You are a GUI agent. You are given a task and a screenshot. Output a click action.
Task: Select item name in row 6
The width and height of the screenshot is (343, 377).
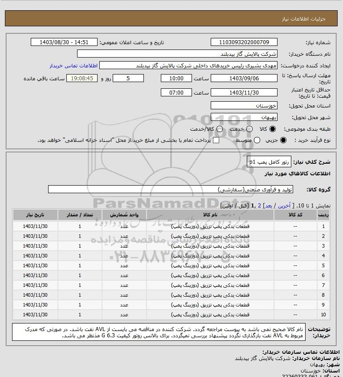tap(210, 275)
